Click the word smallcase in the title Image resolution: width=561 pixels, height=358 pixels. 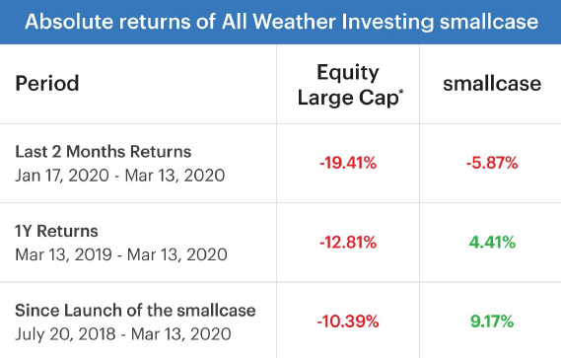[489, 22]
